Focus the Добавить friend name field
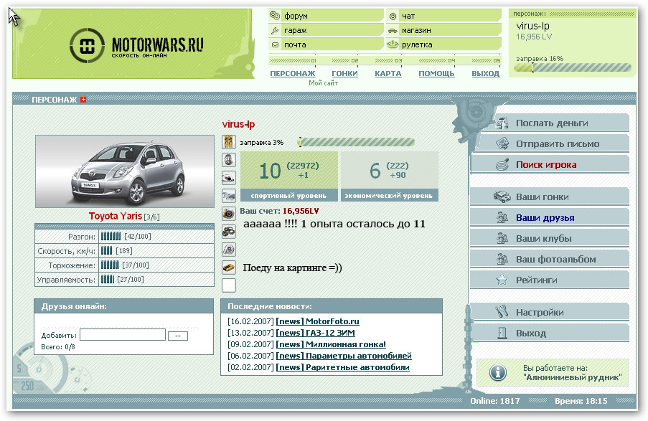 click(123, 335)
